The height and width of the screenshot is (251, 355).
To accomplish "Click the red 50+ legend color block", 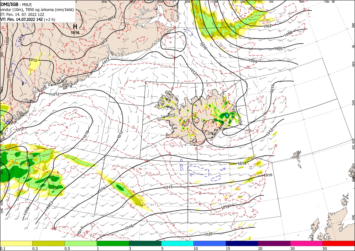I will (x=339, y=243).
